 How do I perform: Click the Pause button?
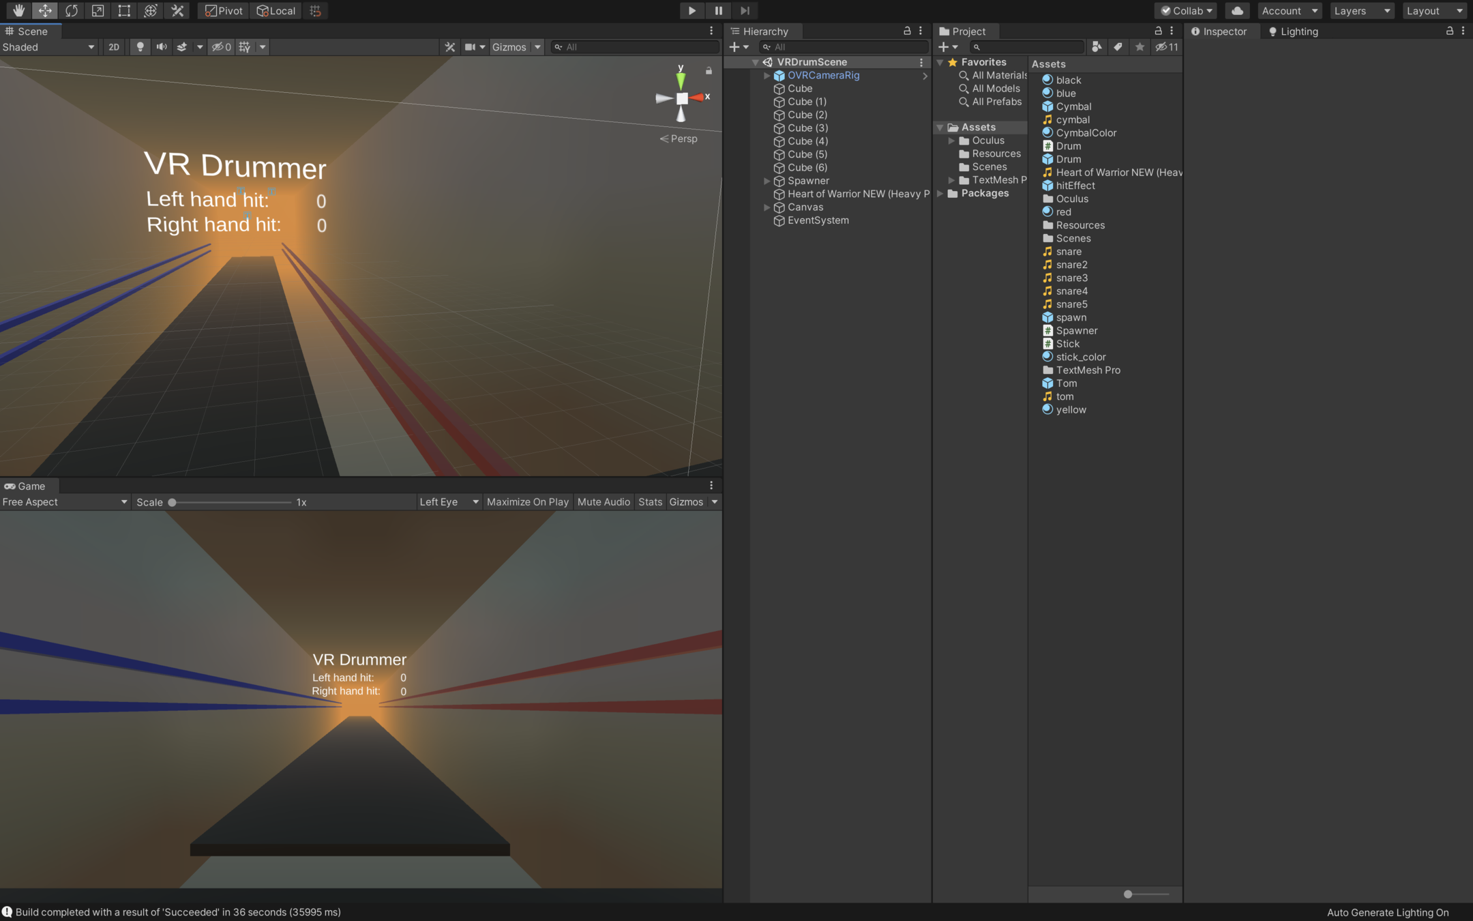(x=718, y=10)
